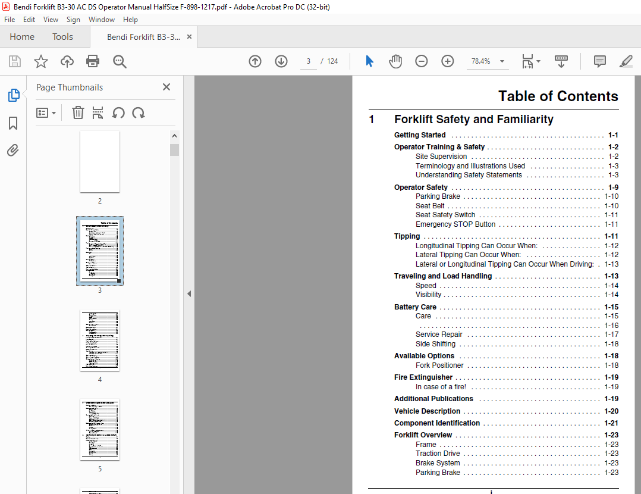Click the 78.4% zoom field
Screen dimensions: 641x494
point(480,61)
